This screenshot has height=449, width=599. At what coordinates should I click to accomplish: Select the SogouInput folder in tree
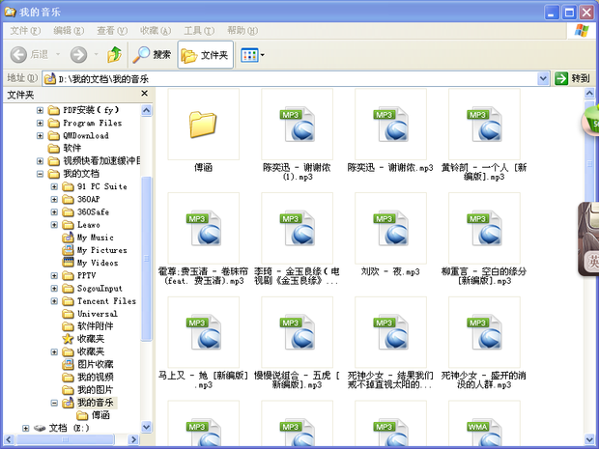92,289
